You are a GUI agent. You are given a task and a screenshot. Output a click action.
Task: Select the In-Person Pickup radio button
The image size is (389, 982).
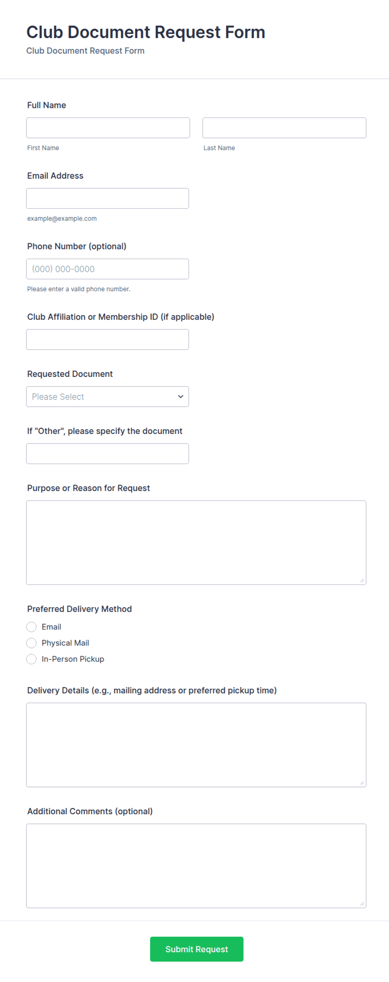[31, 659]
